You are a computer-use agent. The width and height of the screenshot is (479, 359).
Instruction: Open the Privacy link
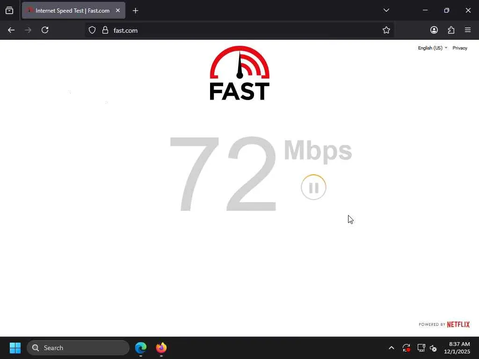click(x=459, y=48)
